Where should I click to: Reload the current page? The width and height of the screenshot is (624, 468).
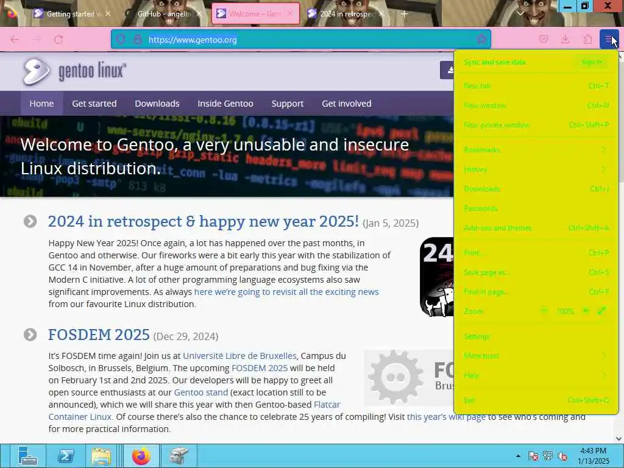[58, 40]
